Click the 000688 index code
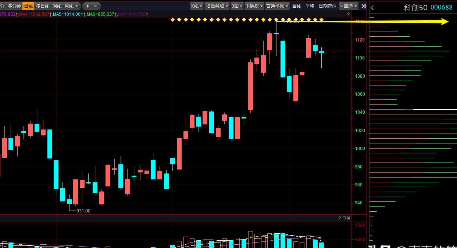 tap(442, 8)
